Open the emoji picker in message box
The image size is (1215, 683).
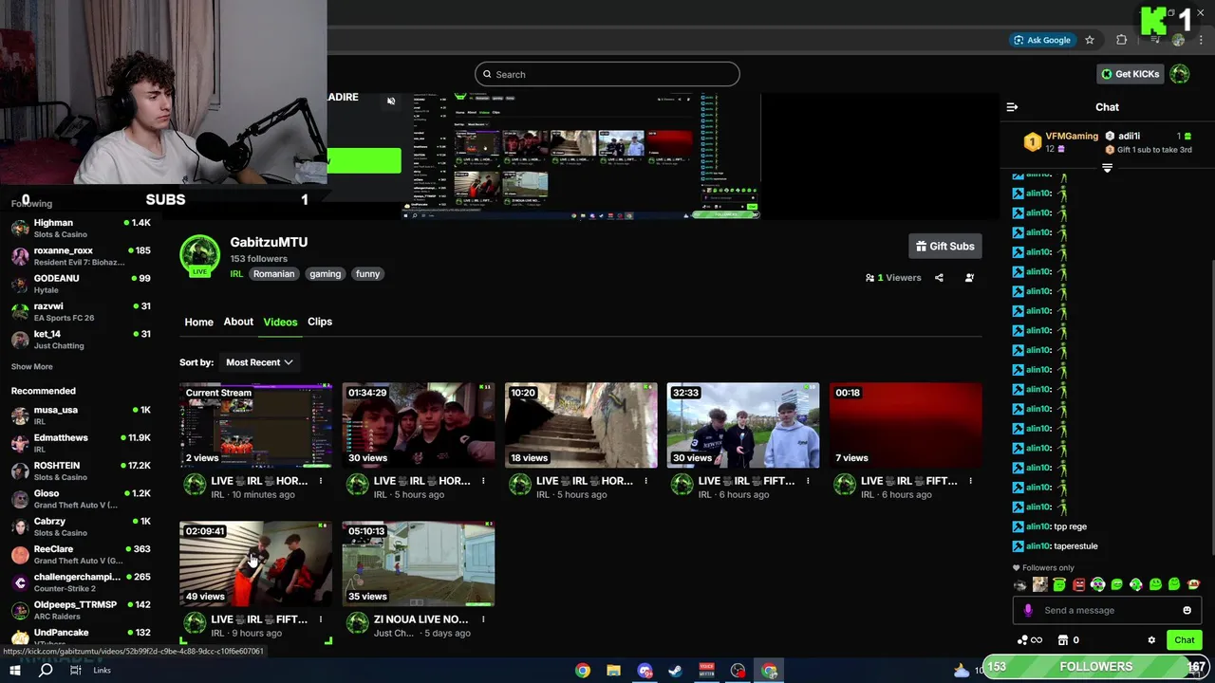[1187, 610]
